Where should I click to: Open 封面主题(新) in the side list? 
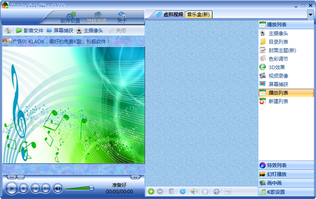pos(286,50)
